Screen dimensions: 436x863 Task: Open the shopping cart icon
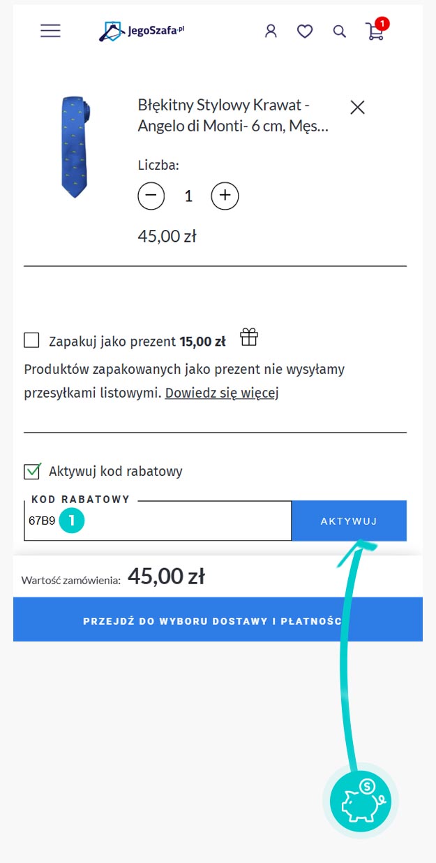[375, 31]
